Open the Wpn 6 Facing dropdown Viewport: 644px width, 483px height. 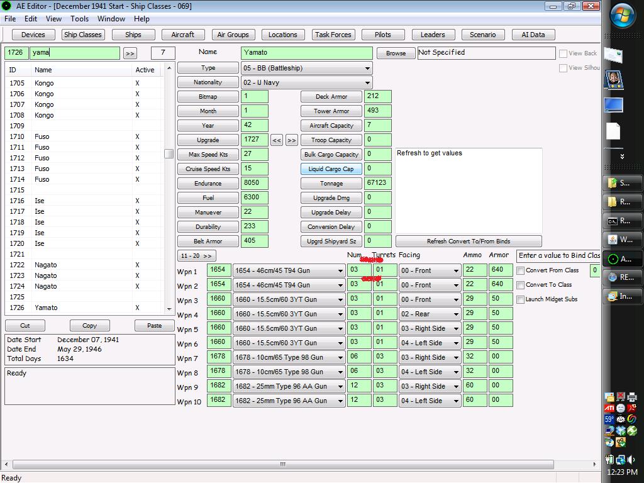click(x=430, y=343)
